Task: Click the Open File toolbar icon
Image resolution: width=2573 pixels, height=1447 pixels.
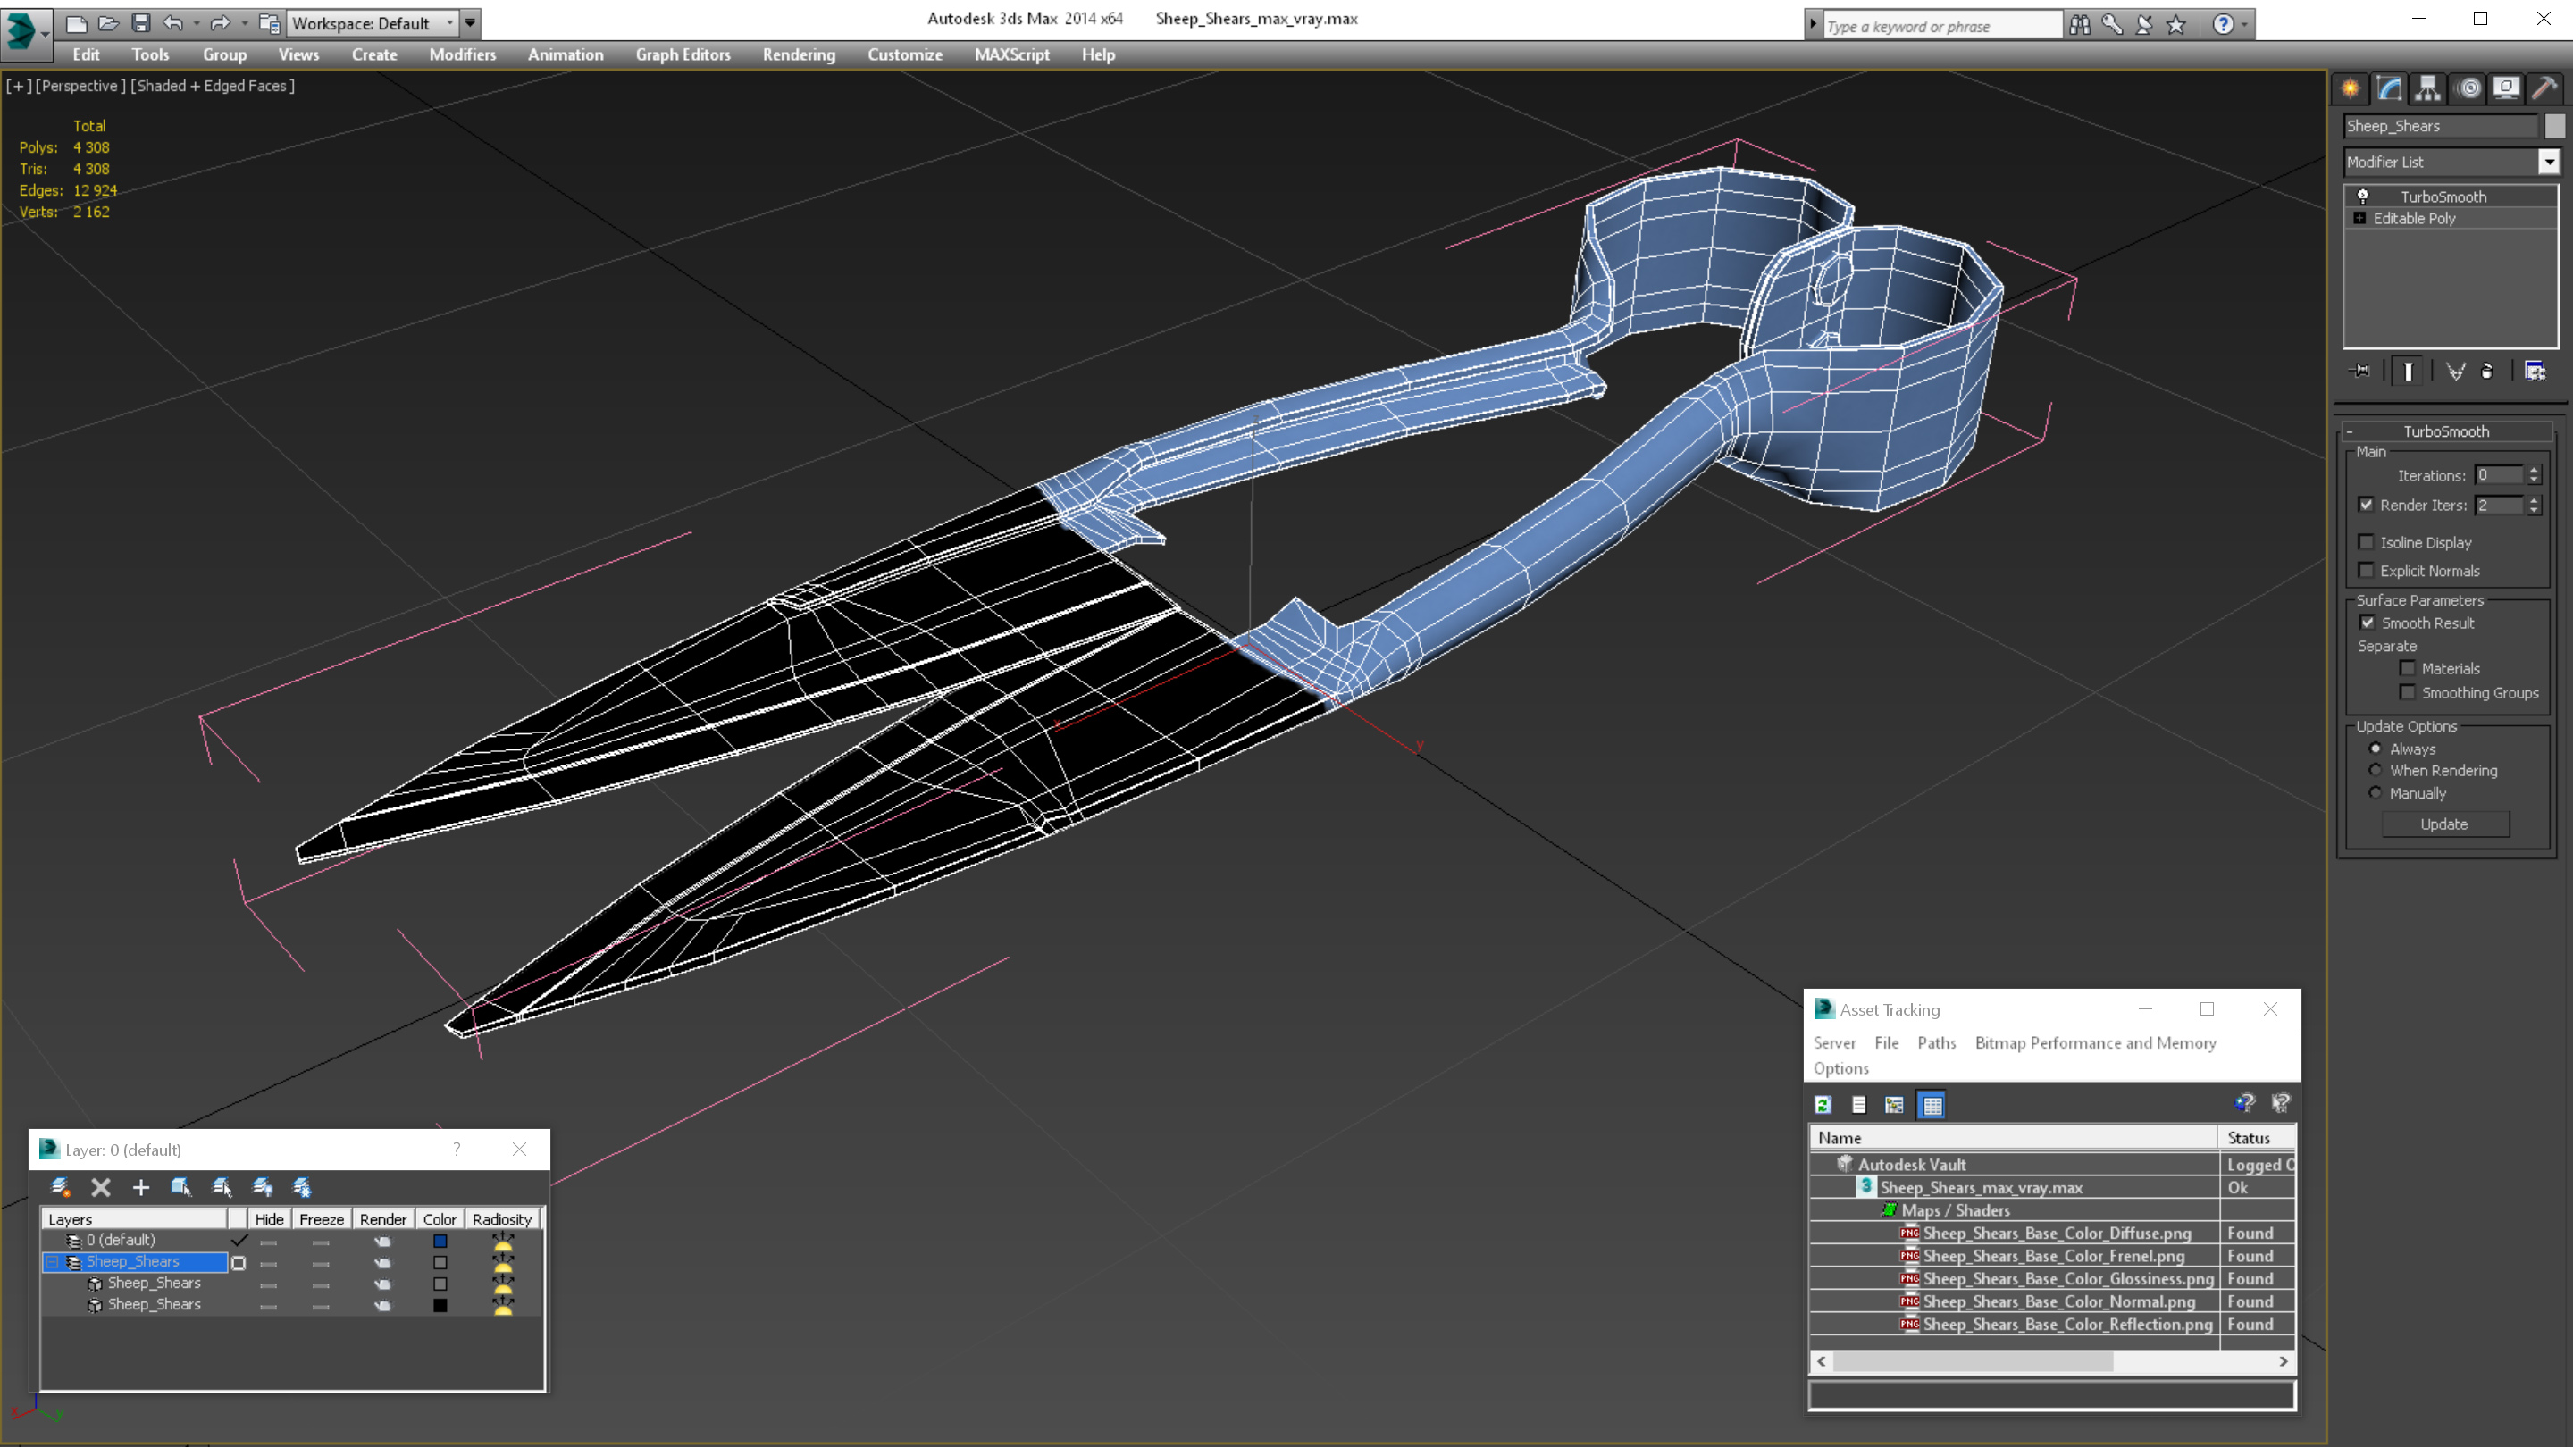Action: click(108, 23)
